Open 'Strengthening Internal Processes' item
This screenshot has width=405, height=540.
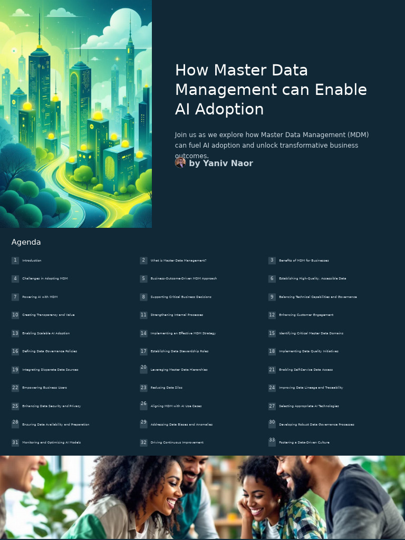coord(177,315)
